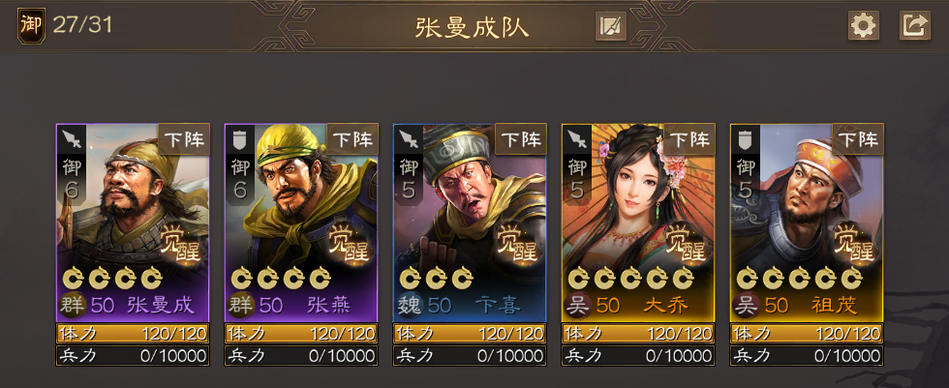The height and width of the screenshot is (388, 949).
Task: Click the spear troop icon on 张曼成's card
Action: coord(72,138)
